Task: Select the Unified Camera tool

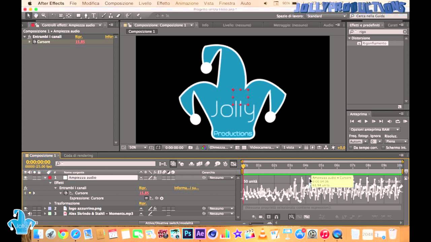Action: coord(61,15)
